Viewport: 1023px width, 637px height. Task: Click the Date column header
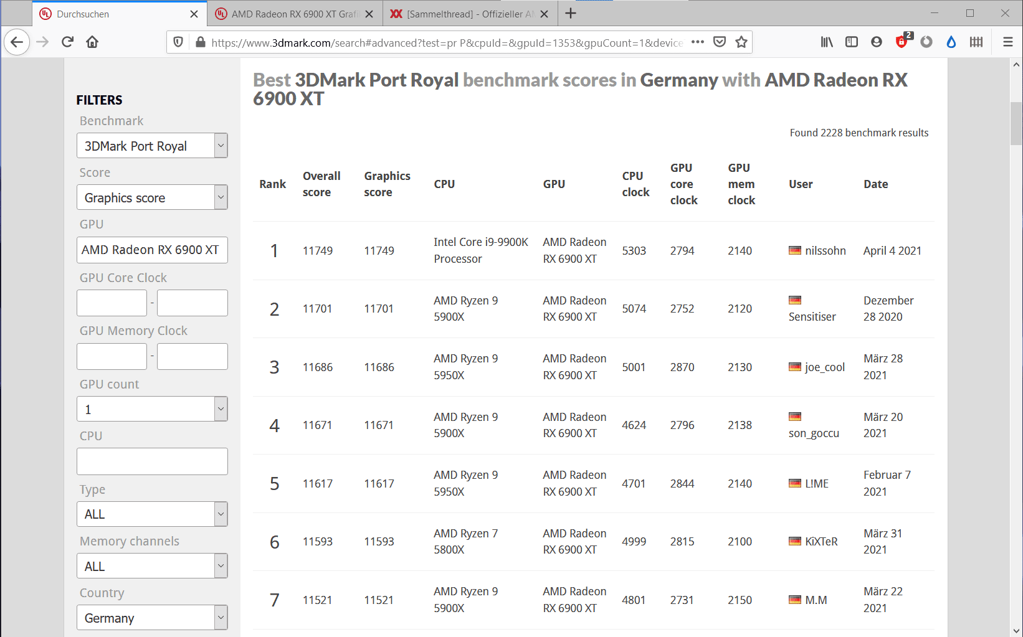(x=875, y=184)
